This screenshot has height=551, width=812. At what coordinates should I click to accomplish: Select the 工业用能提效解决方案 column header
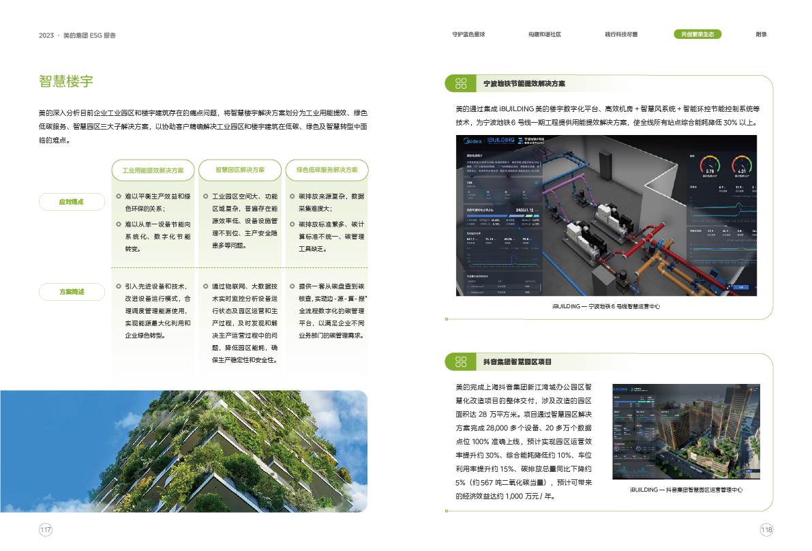click(153, 170)
